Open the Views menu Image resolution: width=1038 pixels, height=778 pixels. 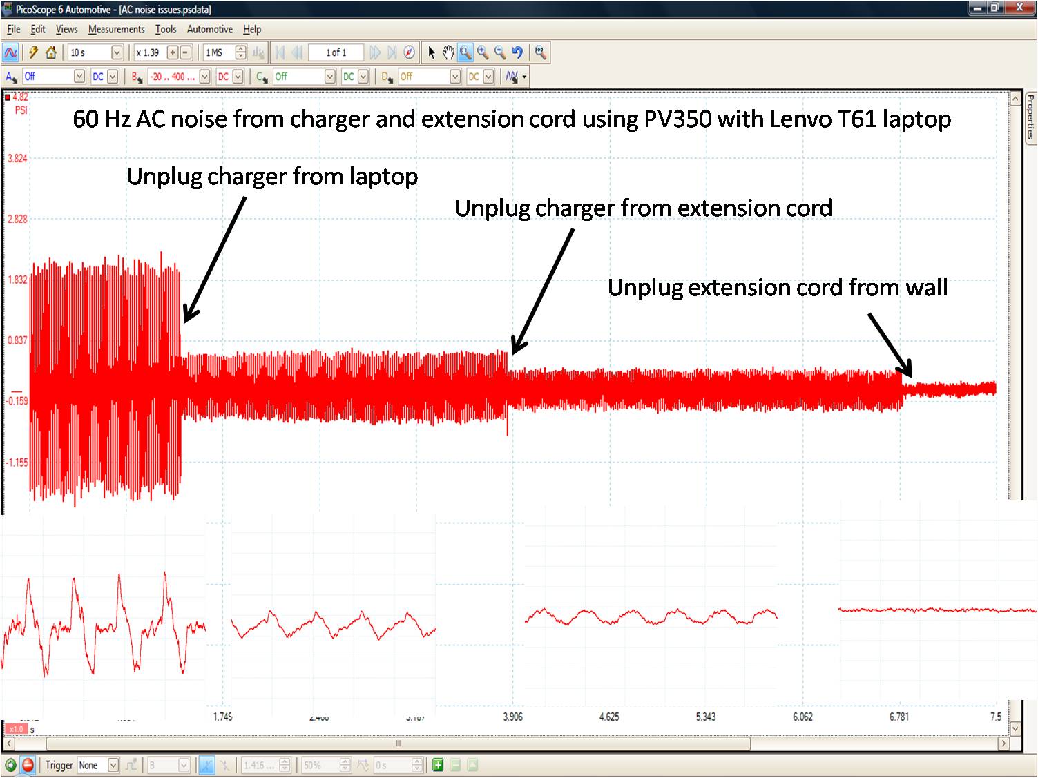click(66, 29)
